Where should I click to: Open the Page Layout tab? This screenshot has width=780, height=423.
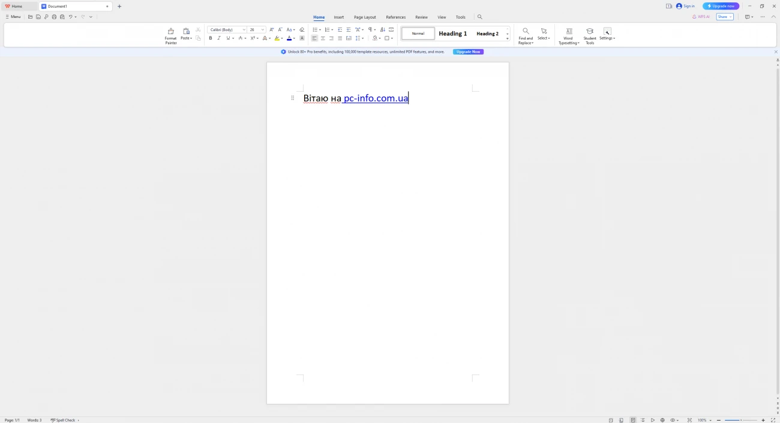[365, 17]
